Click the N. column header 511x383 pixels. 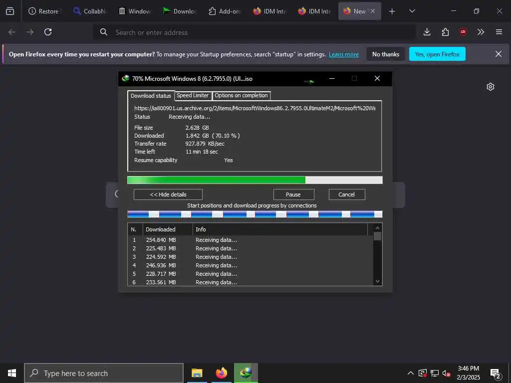[135, 229]
